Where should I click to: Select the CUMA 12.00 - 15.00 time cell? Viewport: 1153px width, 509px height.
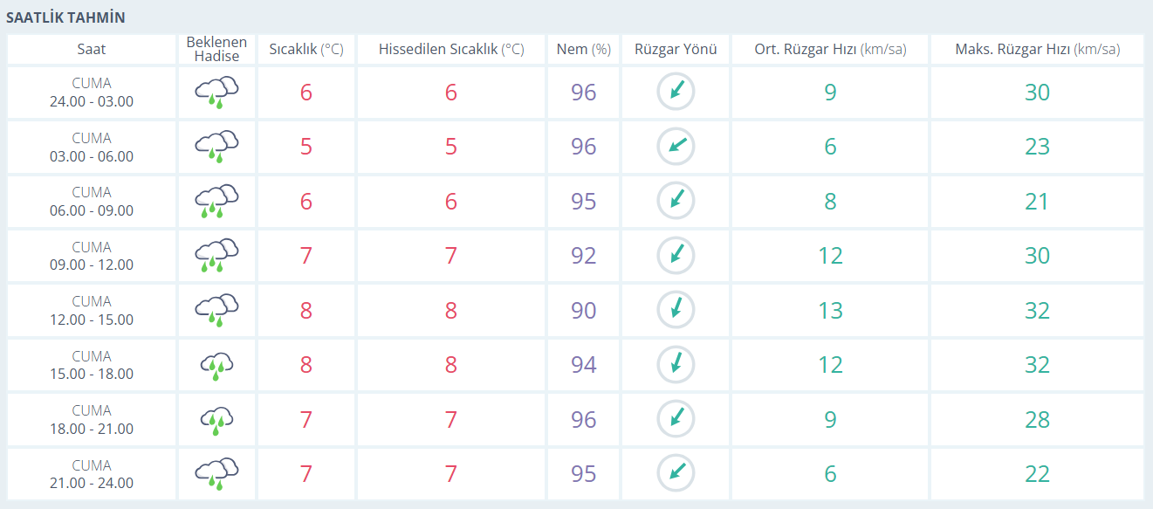92,311
